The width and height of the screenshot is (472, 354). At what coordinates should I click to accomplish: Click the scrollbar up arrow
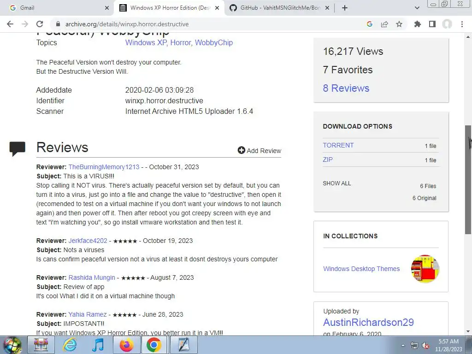(468, 37)
